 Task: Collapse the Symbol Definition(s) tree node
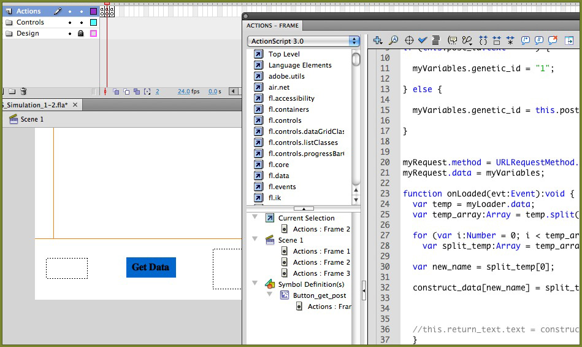coord(255,284)
